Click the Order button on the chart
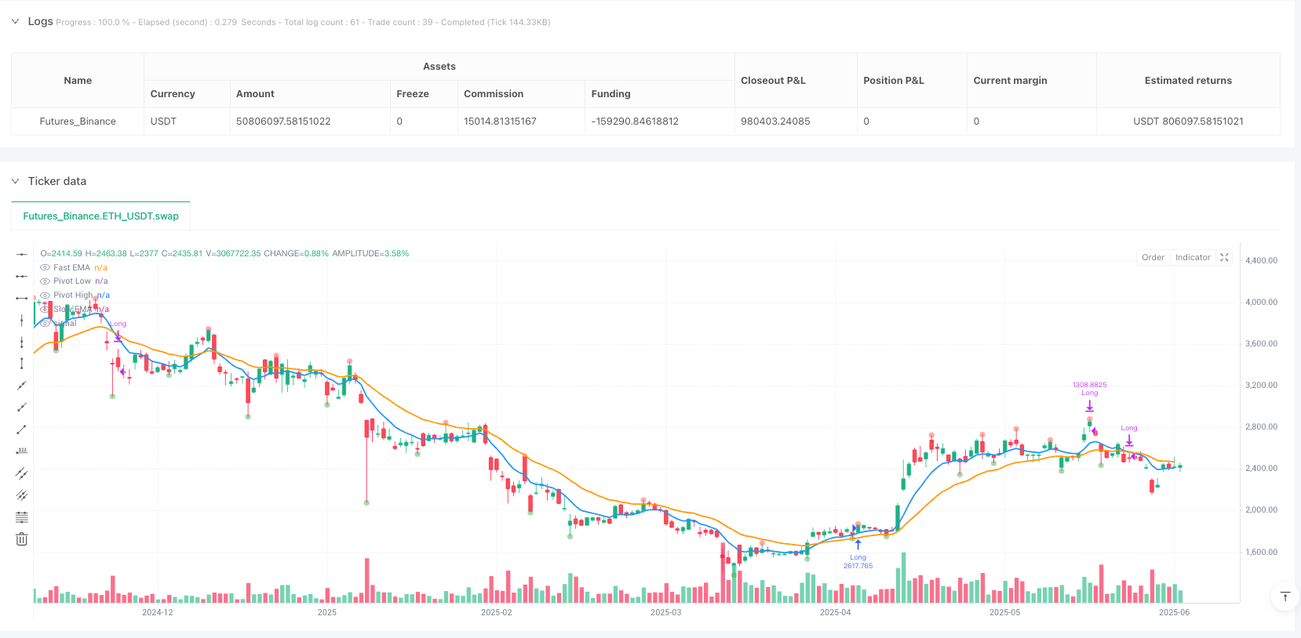 tap(1153, 257)
